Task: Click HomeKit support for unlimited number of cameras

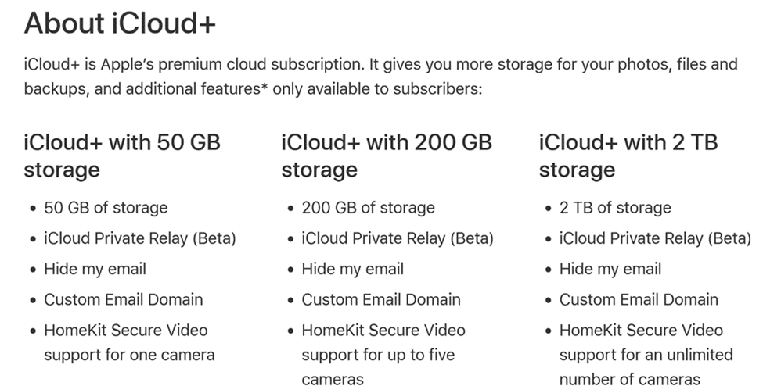Action: 646,355
